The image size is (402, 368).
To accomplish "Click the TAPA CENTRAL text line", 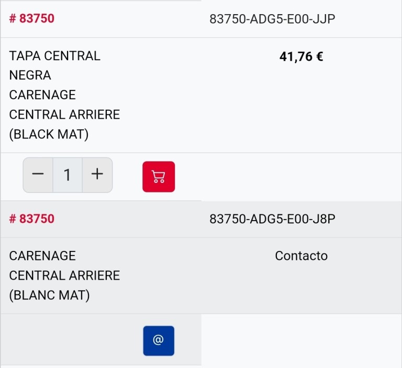I will coord(54,56).
